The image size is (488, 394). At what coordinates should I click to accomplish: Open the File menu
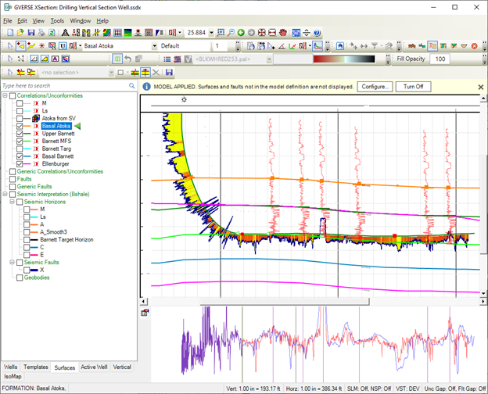(x=8, y=21)
